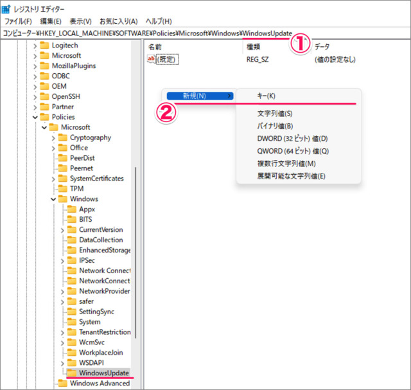This screenshot has height=390, width=411.
Task: Click the TPM folder icon
Action: (63, 189)
